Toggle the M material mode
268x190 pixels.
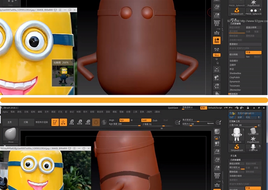131,120
